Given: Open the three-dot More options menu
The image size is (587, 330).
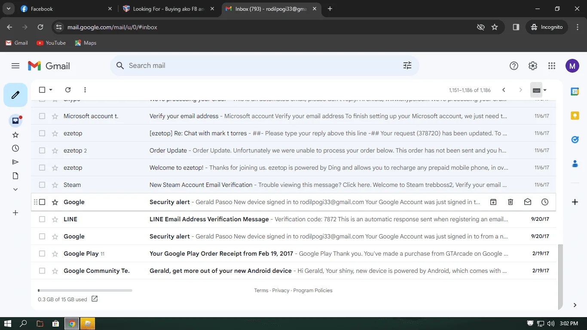Looking at the screenshot, I should (85, 90).
